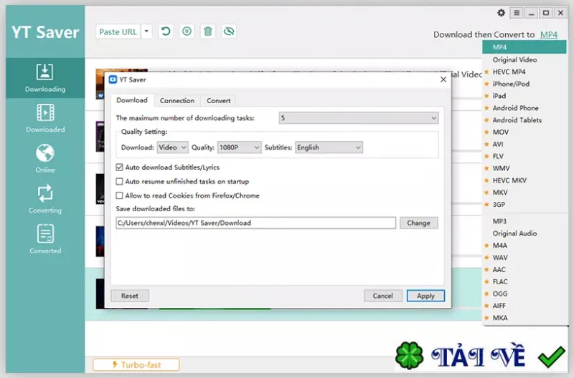This screenshot has height=378, width=574.
Task: Select Android Phone format option
Action: pyautogui.click(x=524, y=107)
